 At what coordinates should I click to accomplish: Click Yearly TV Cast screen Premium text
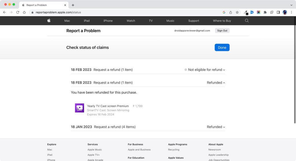(x=108, y=106)
